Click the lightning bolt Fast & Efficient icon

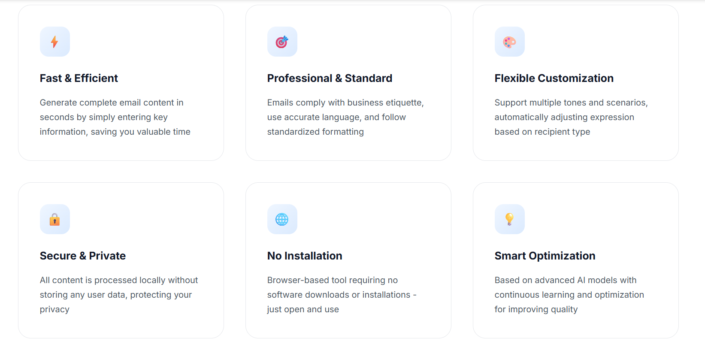pyautogui.click(x=54, y=42)
